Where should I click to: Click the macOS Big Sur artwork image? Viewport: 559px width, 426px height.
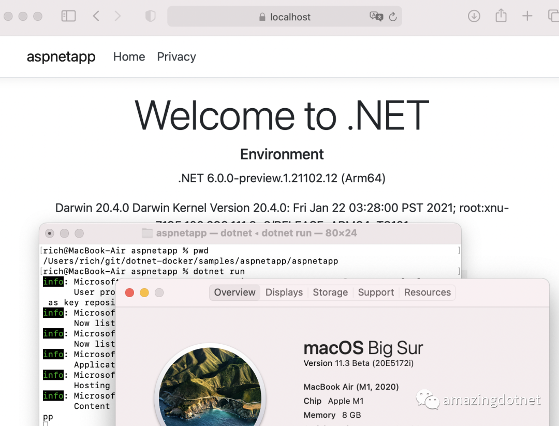point(210,386)
